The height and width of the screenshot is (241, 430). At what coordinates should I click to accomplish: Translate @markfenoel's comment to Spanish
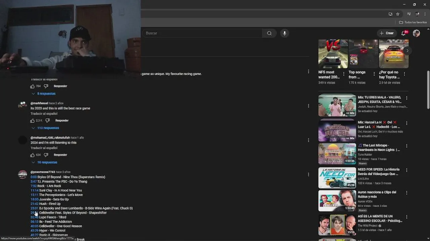44,113
